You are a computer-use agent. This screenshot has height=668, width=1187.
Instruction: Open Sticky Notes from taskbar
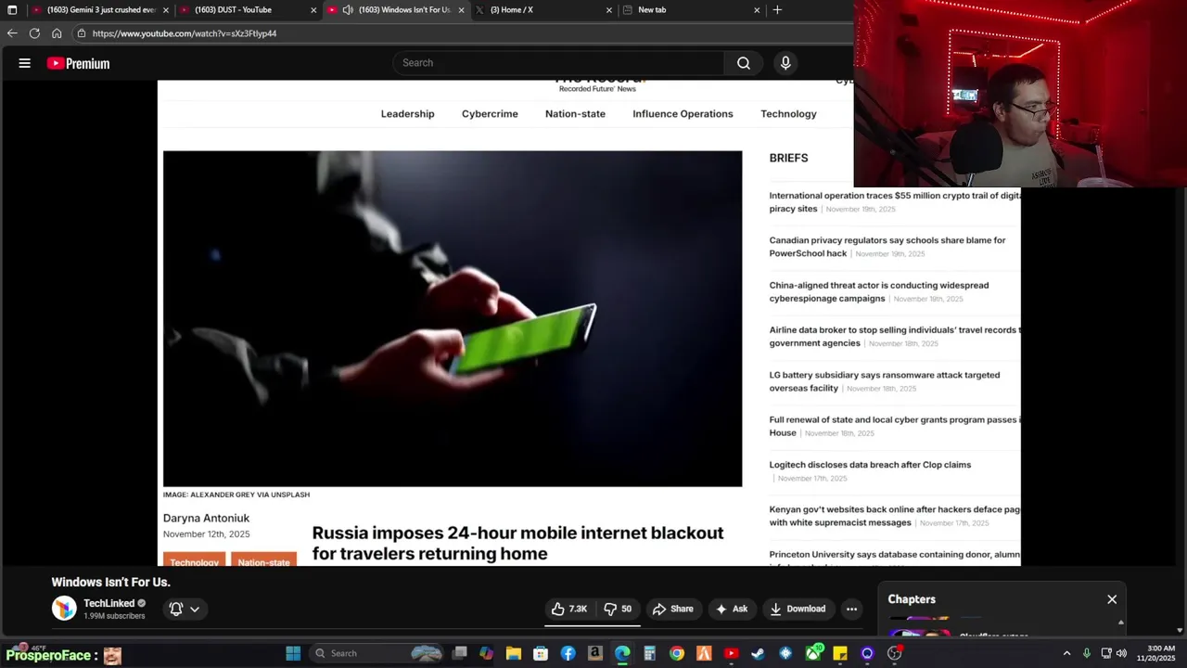click(840, 653)
